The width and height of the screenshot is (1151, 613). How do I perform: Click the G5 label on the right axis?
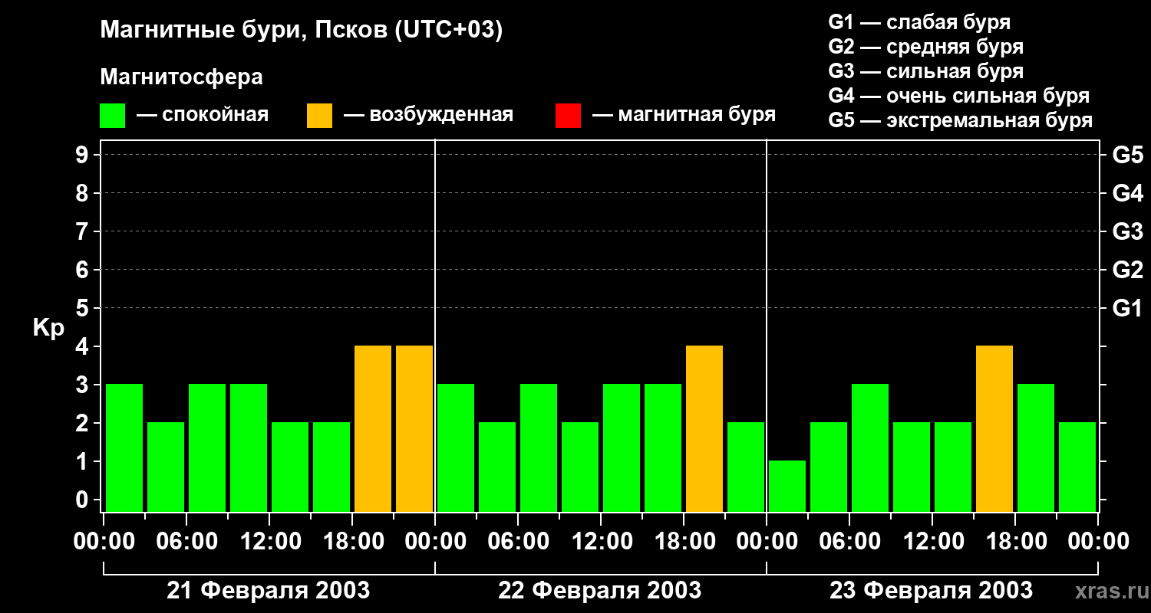pyautogui.click(x=1128, y=155)
